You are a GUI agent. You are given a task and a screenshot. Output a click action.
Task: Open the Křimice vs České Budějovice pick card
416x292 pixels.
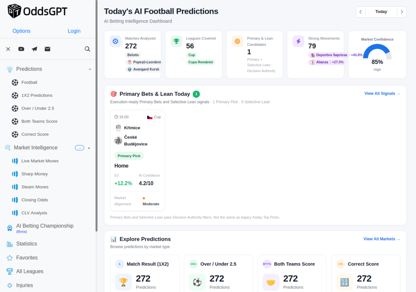point(138,160)
